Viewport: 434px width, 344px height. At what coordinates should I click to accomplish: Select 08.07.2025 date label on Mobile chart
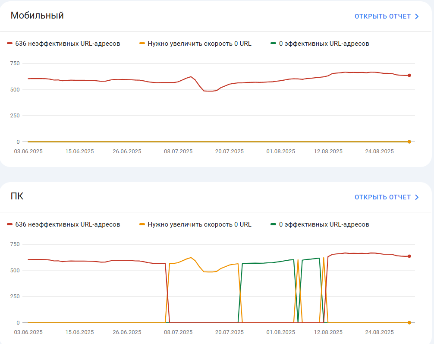coord(178,151)
